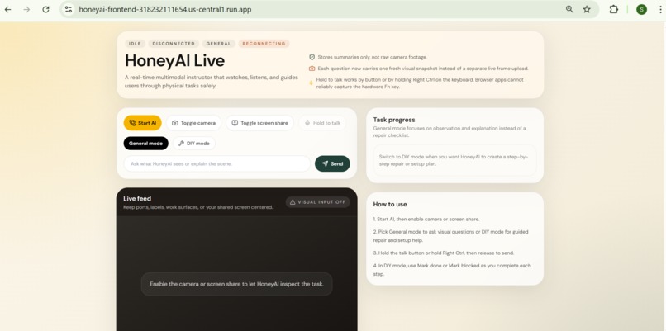Click the shield icon beside Stores summaries only
Image resolution: width=666 pixels, height=331 pixels.
pos(312,57)
